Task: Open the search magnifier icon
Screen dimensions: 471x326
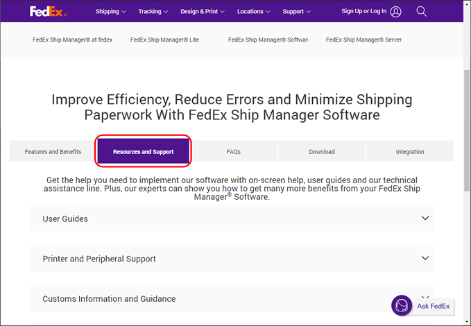Action: click(422, 11)
